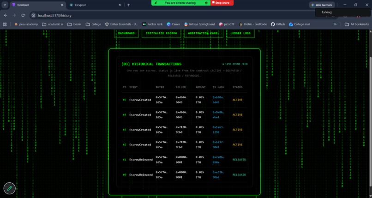Expand hidden bookmarks chevron
Screen dimensions: 372x198
point(335,24)
